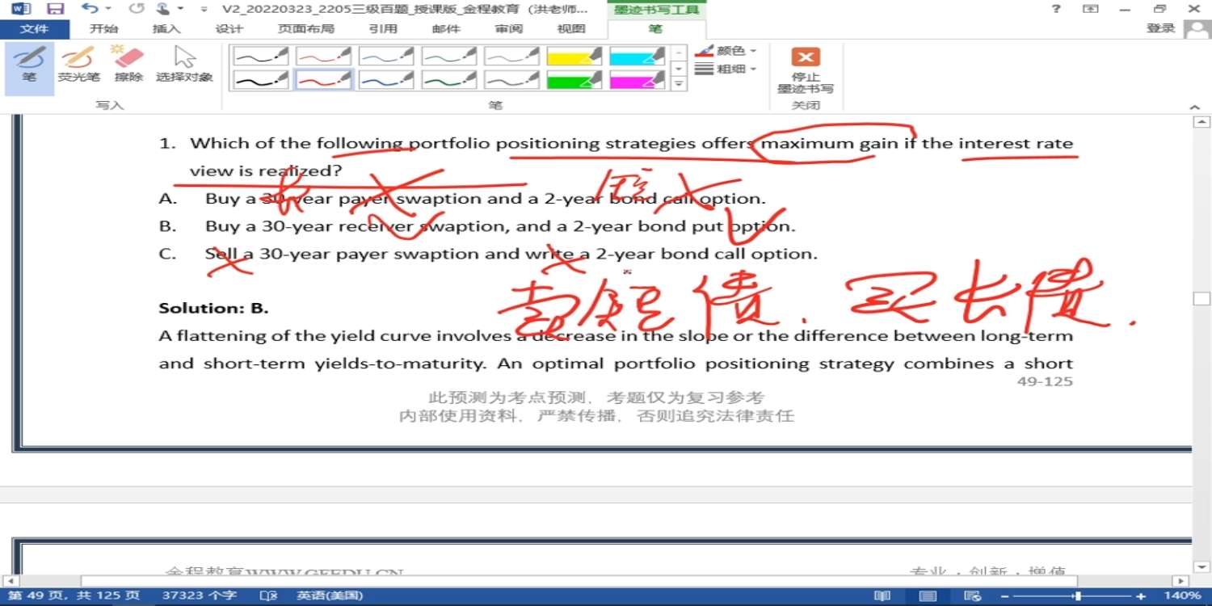The height and width of the screenshot is (606, 1212).
Task: Choose the green highlighter pen
Action: pyautogui.click(x=574, y=80)
